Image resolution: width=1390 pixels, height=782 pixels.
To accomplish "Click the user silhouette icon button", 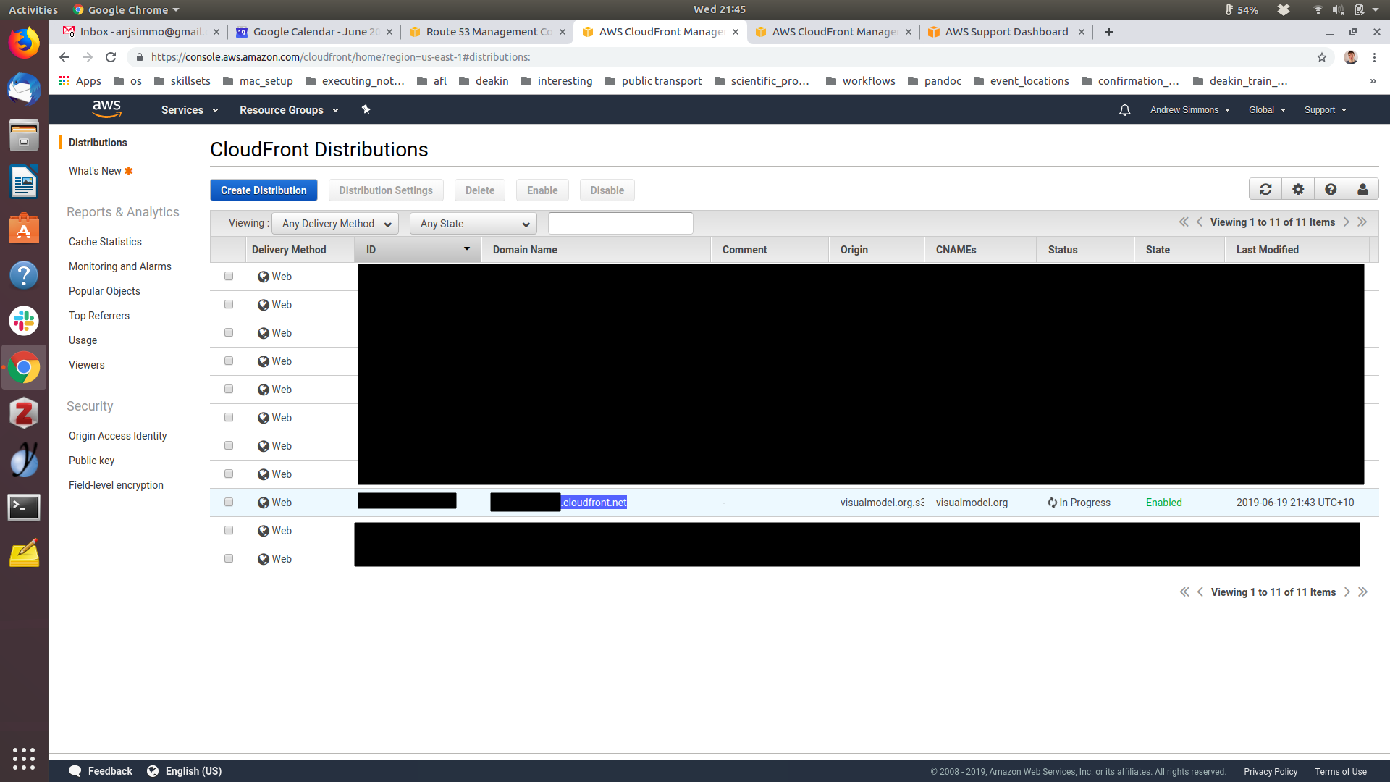I will point(1362,190).
